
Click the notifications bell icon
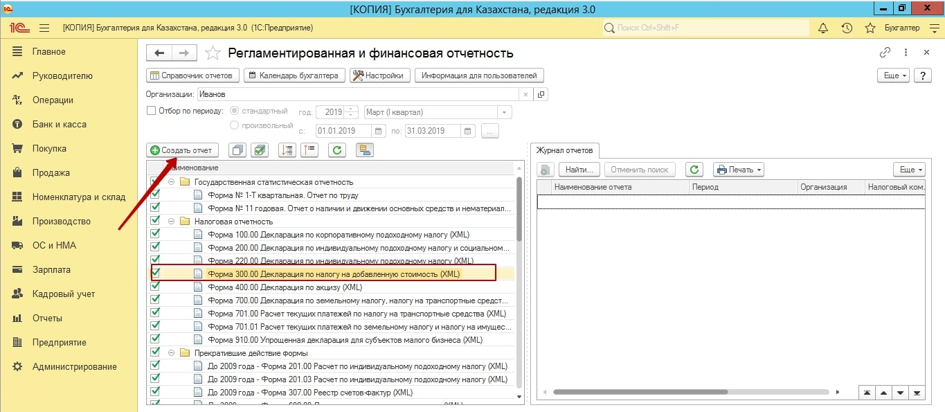(823, 28)
